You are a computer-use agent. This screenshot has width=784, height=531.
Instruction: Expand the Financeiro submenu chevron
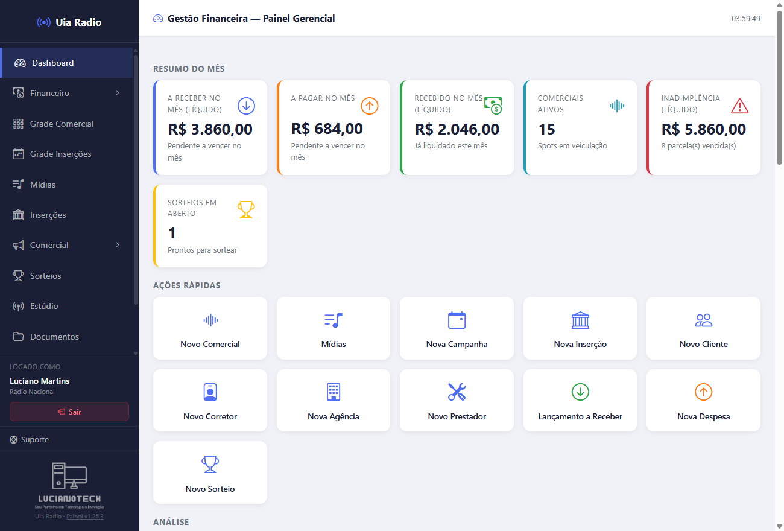[117, 93]
